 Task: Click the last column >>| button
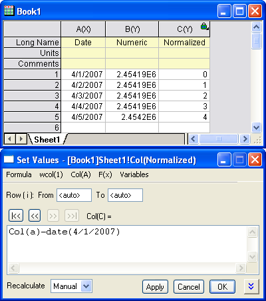[72, 216]
